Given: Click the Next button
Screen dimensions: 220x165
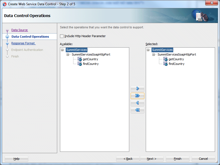Looking at the screenshot, I should [x=152, y=159].
